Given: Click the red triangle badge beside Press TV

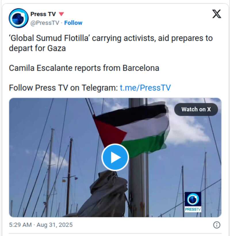Looking at the screenshot, I should pyautogui.click(x=61, y=14).
